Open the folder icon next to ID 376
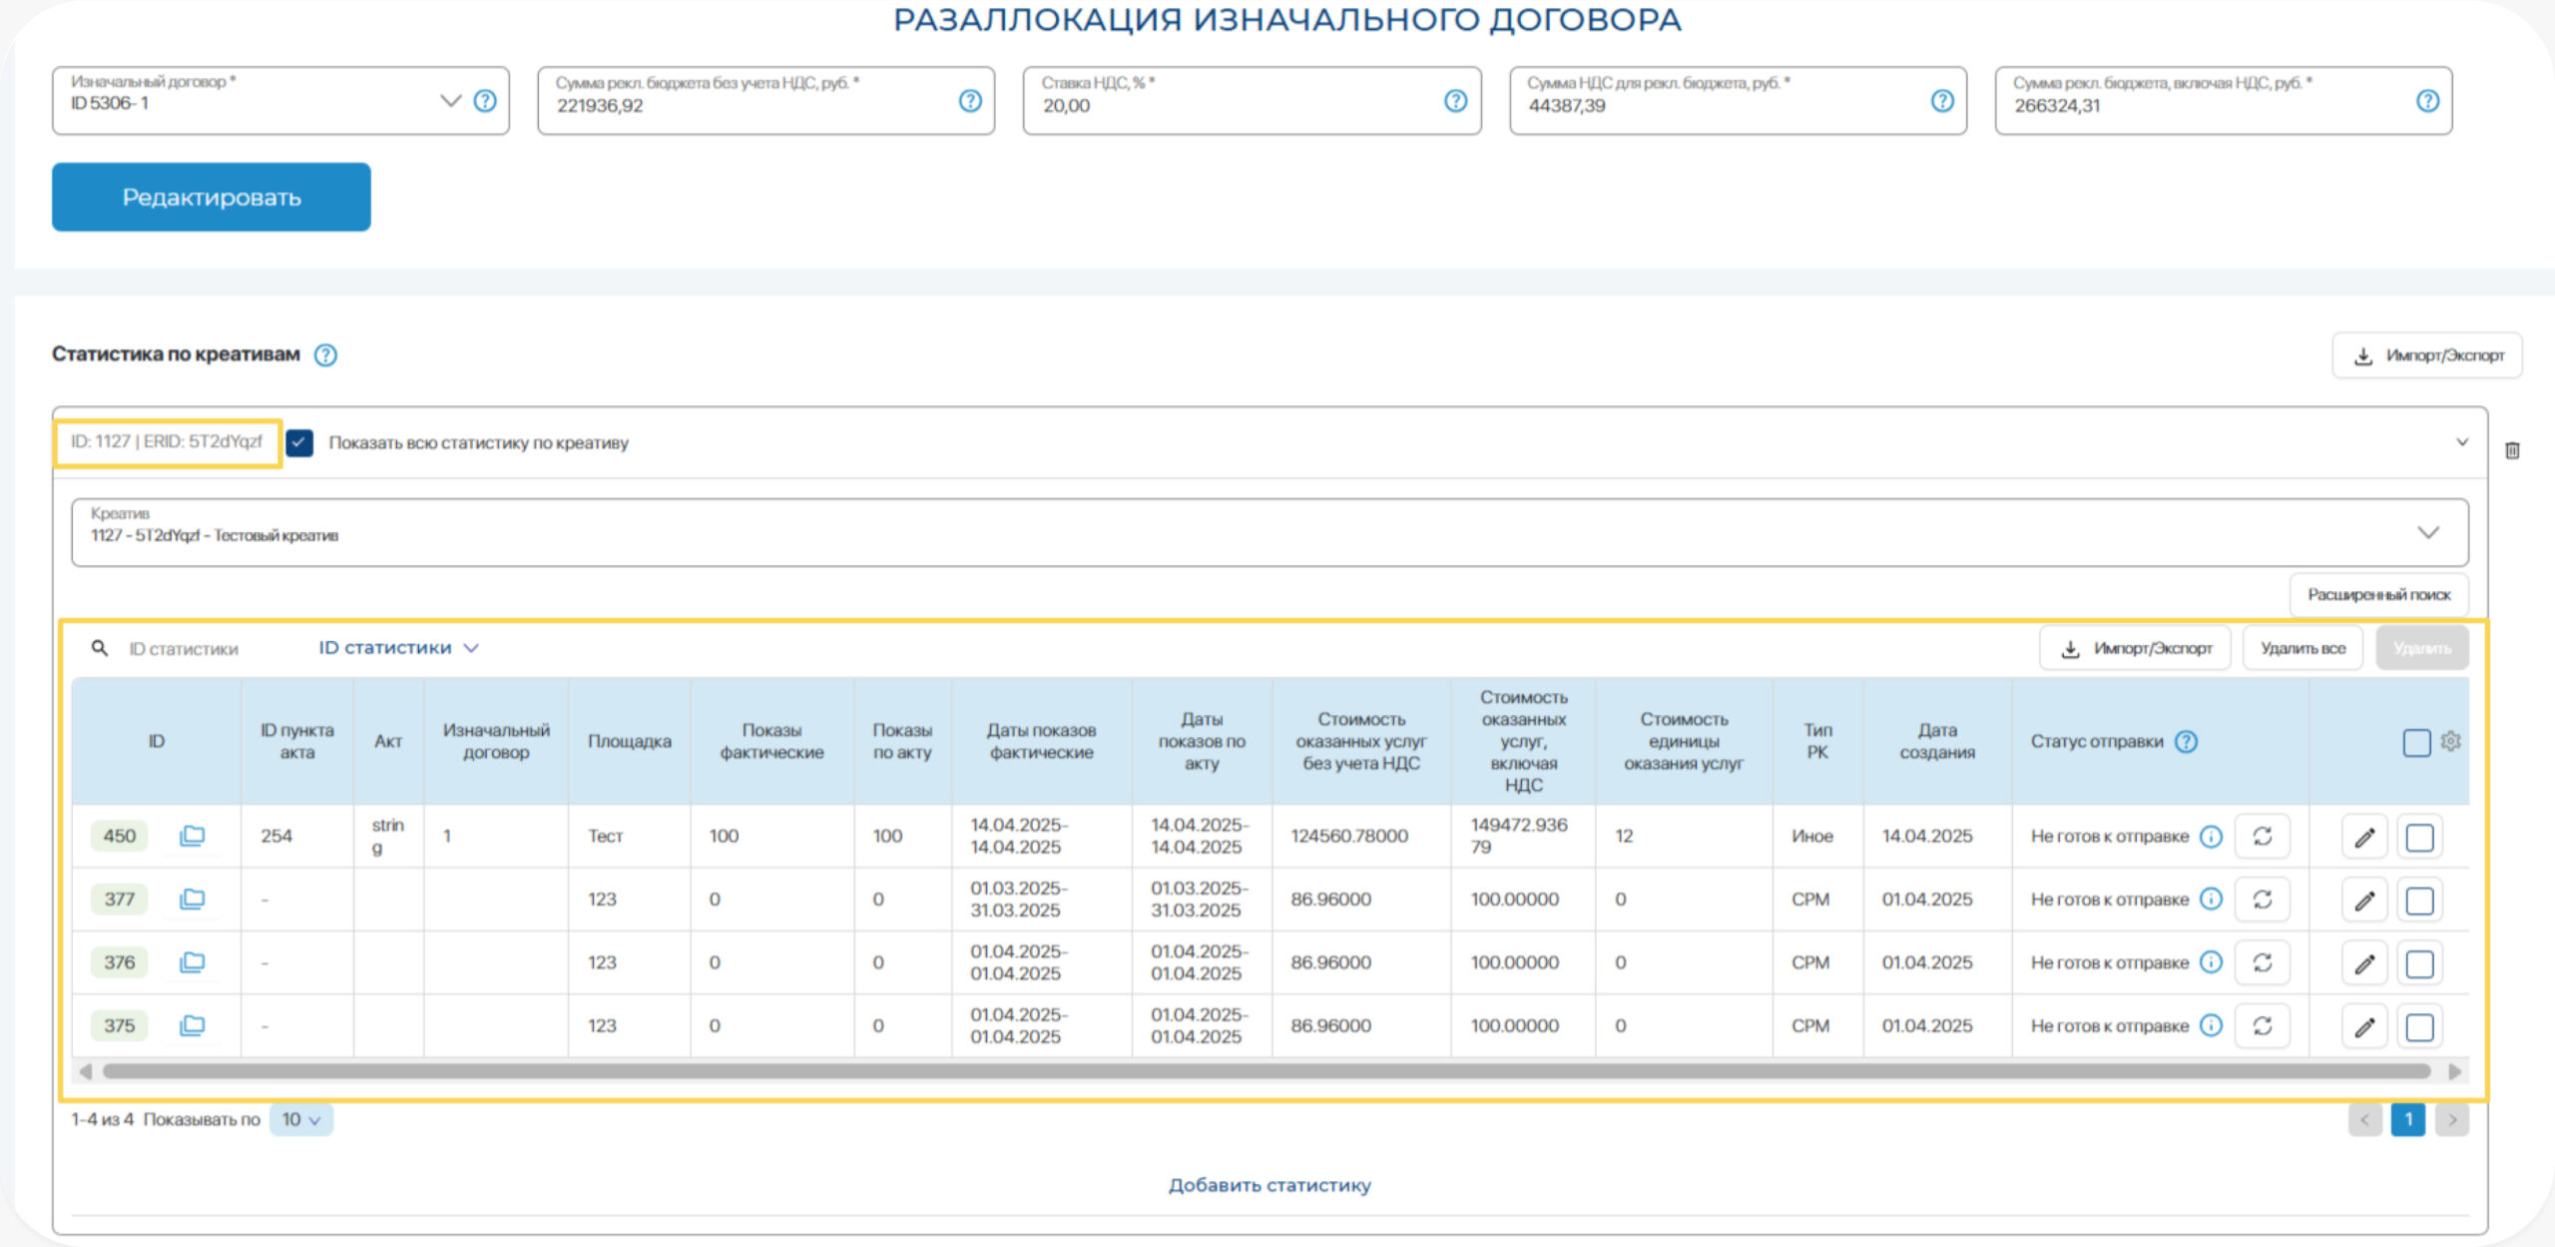 [192, 962]
